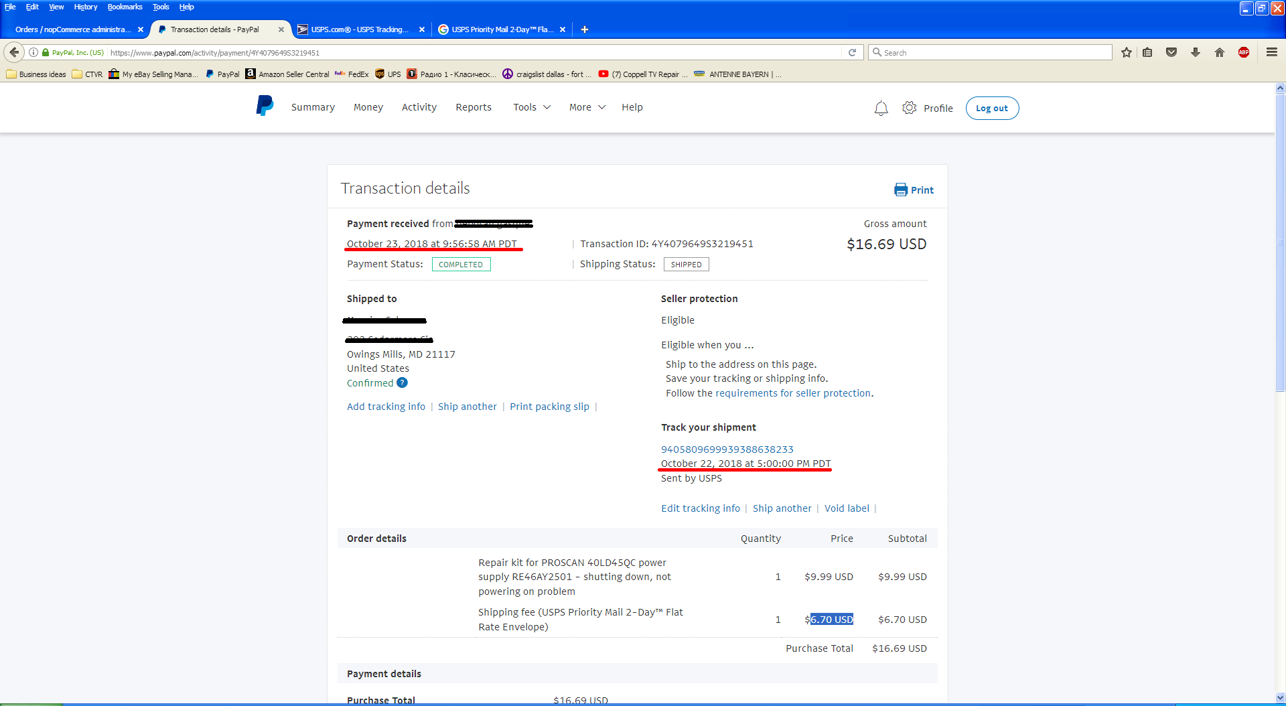Switch to the USPS Tracking tab
This screenshot has width=1286, height=706.
[360, 29]
